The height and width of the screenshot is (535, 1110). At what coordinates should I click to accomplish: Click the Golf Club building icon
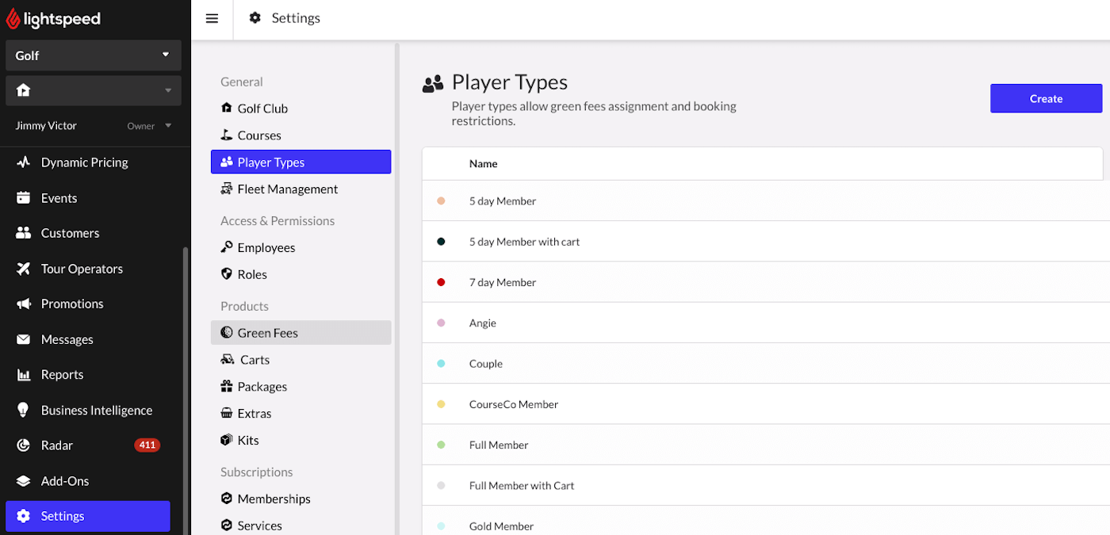(227, 109)
